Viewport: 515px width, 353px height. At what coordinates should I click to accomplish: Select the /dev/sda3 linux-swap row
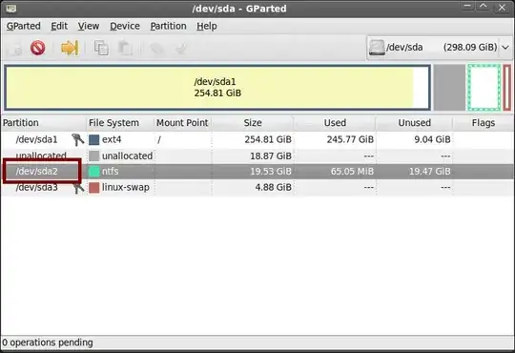[x=257, y=187]
